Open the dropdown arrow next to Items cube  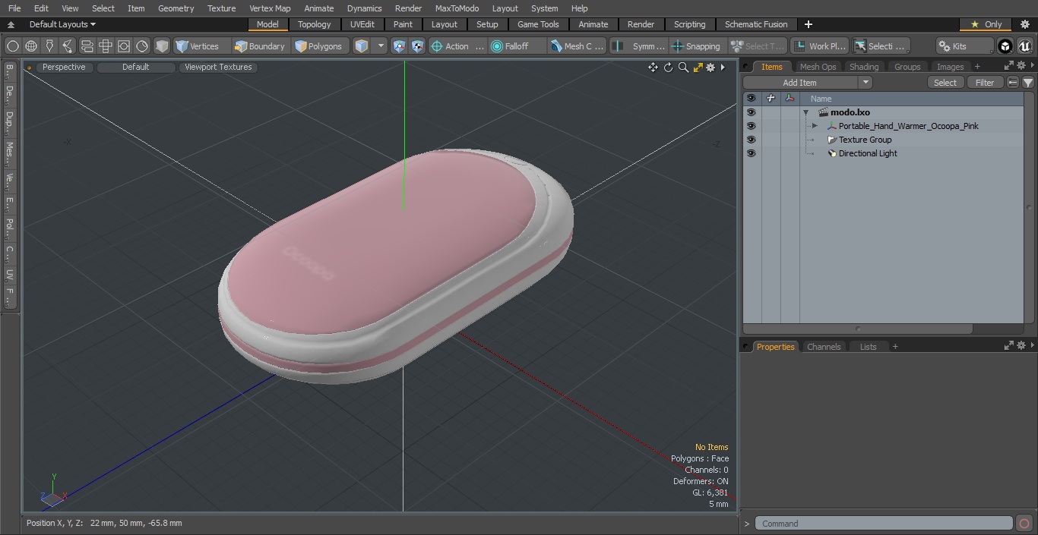click(x=381, y=46)
